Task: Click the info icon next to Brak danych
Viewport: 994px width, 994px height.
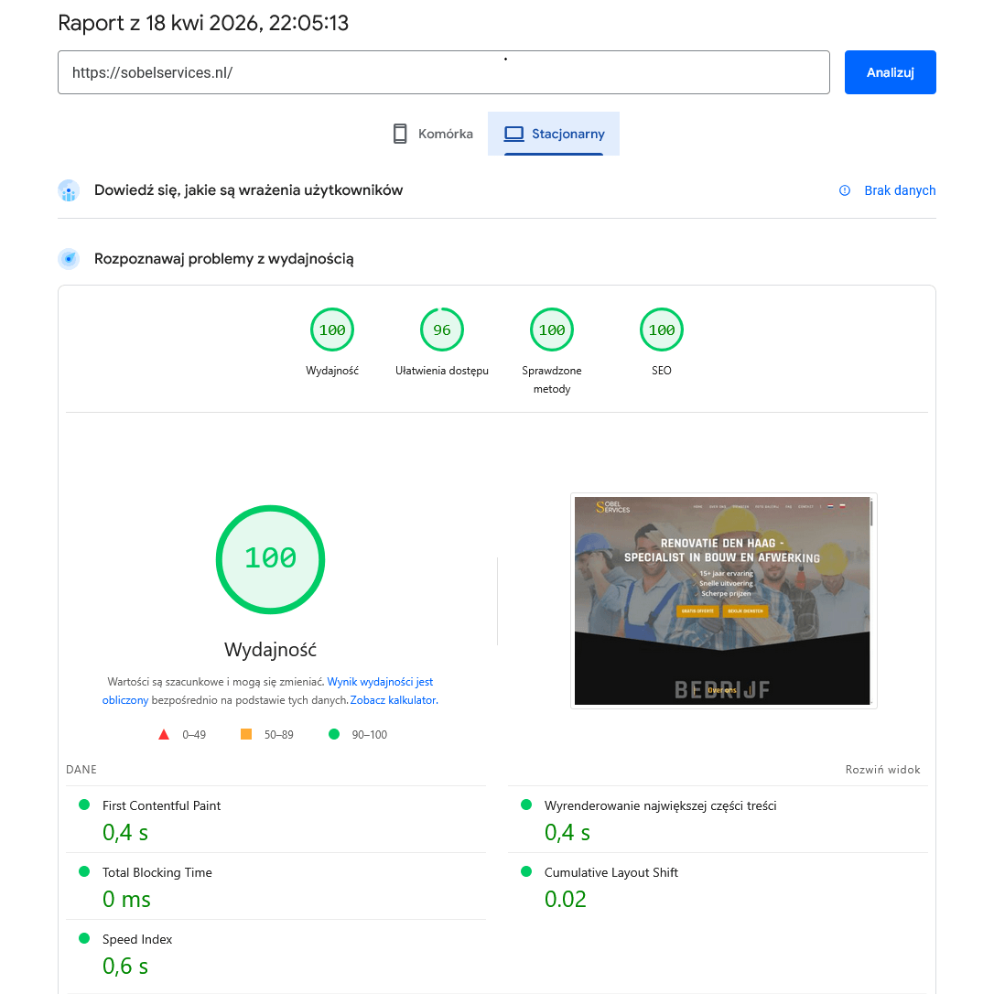Action: tap(845, 190)
